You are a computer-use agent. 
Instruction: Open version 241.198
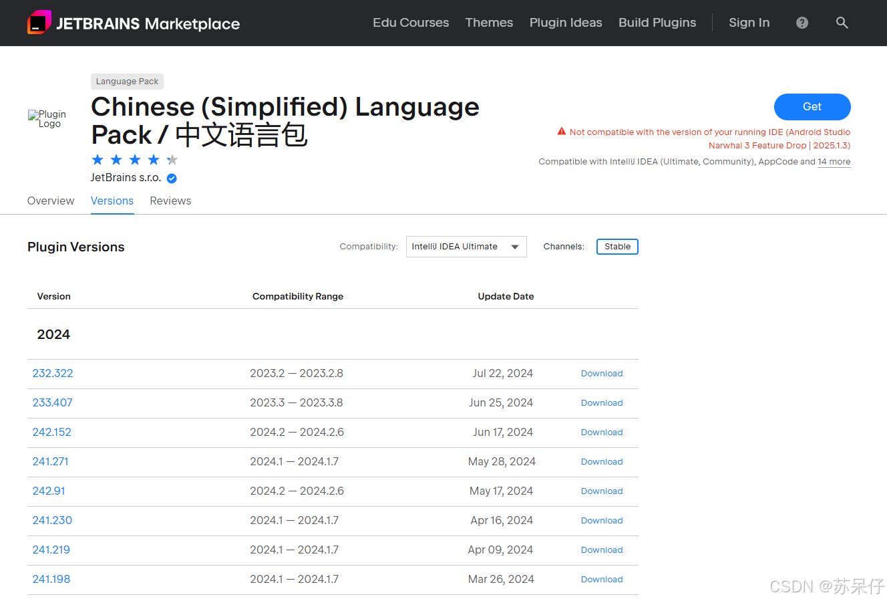51,579
